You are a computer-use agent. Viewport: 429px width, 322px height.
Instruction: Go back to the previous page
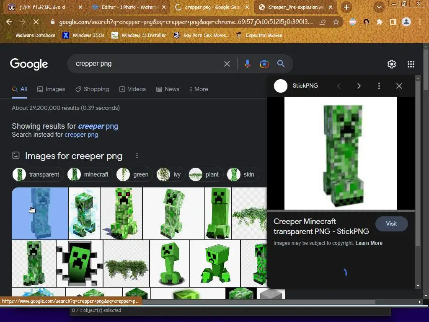[x=9, y=22]
